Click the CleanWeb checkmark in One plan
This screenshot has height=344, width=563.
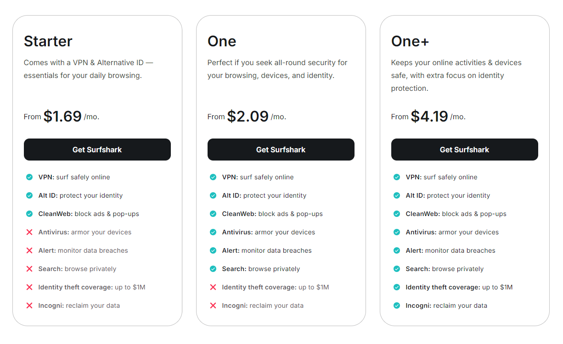point(213,214)
